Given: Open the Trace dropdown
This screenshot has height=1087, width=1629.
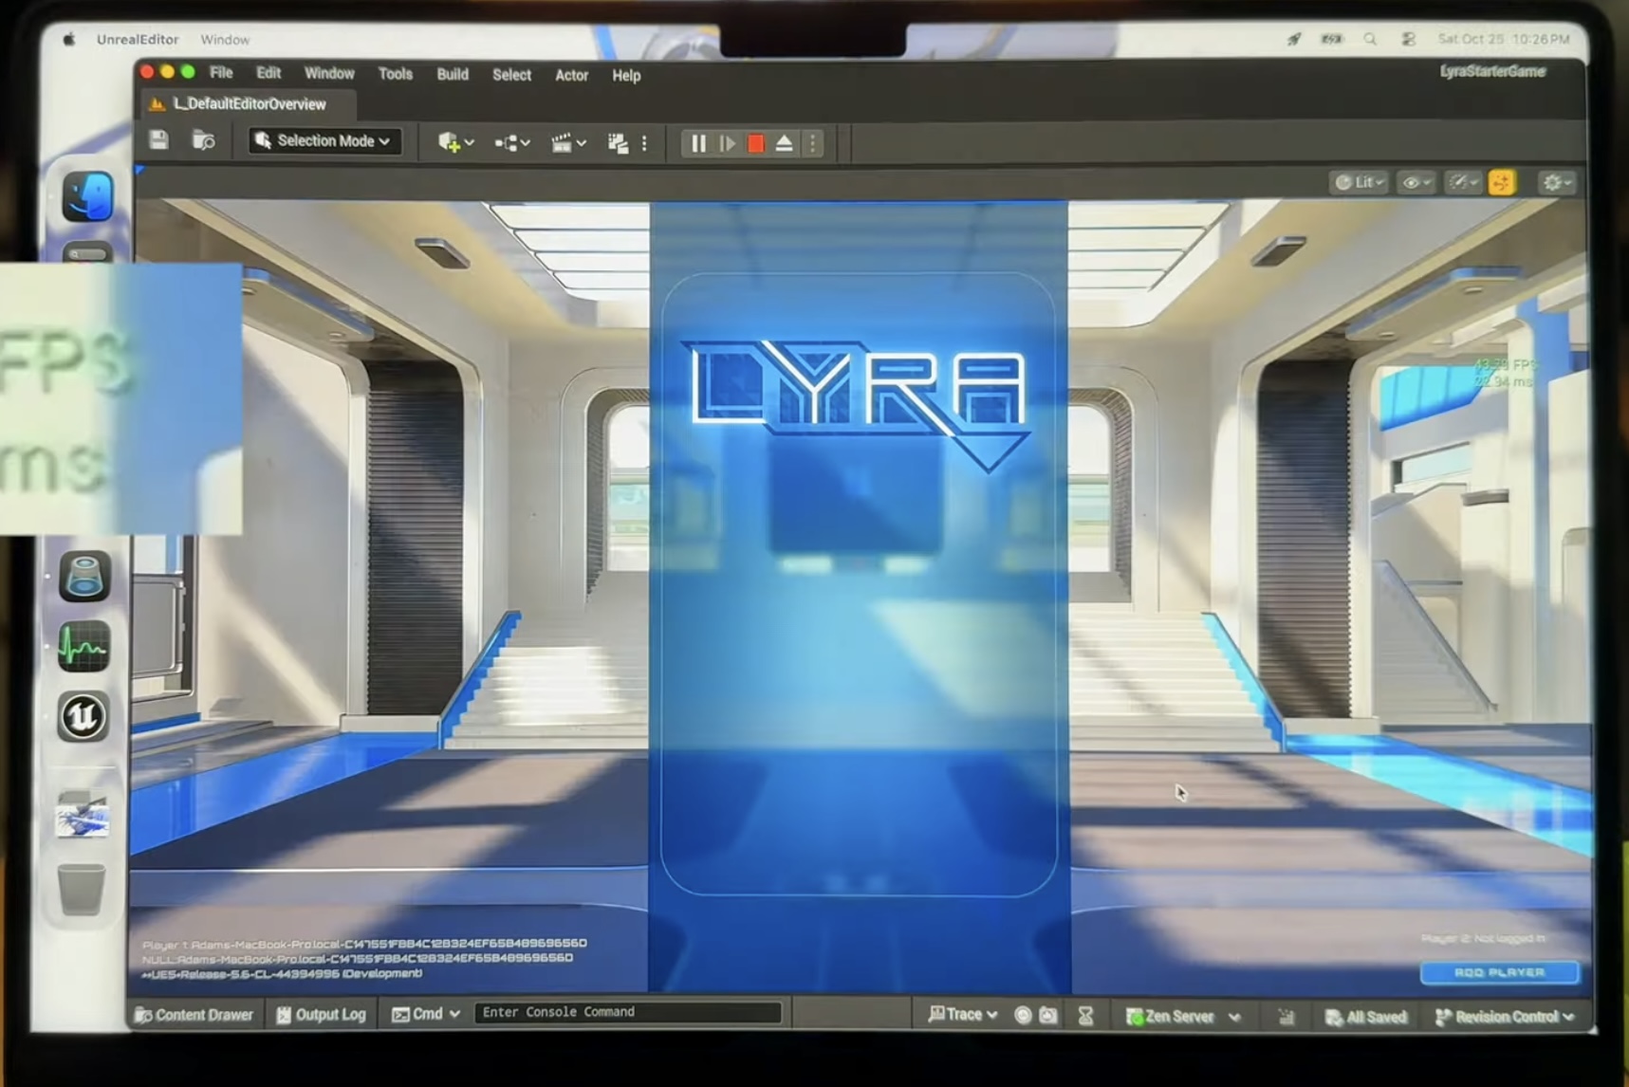Looking at the screenshot, I should click(963, 1015).
